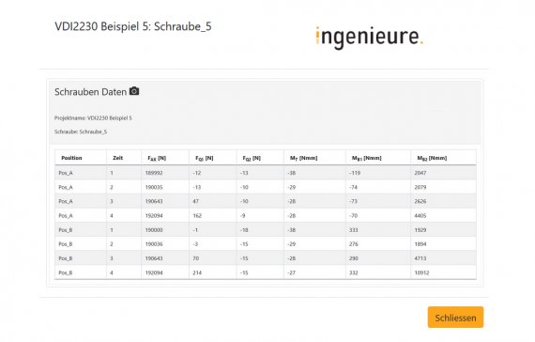Click the MT [Nmm] column header
This screenshot has width=535, height=342.
tap(304, 158)
